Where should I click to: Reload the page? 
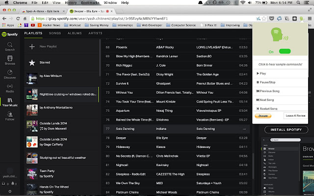(18, 19)
